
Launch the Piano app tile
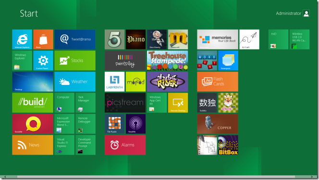point(135,39)
